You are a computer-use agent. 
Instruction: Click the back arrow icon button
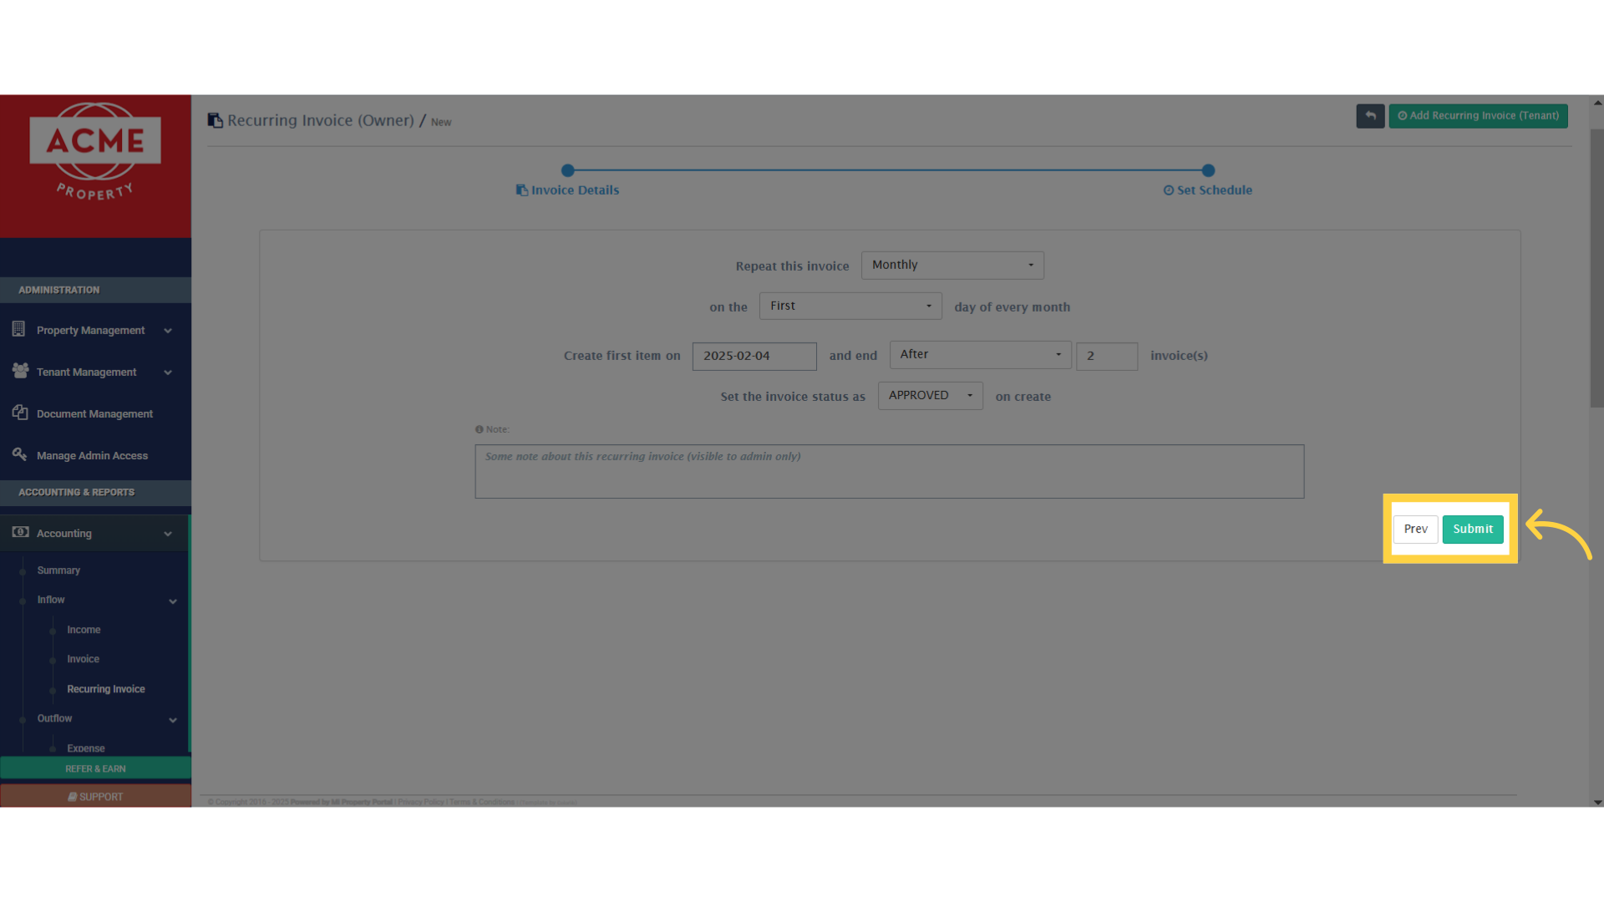point(1370,116)
